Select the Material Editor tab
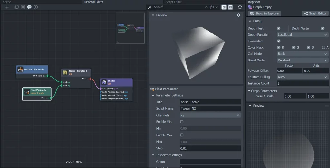The image size is (330, 168). [x=94, y=2]
